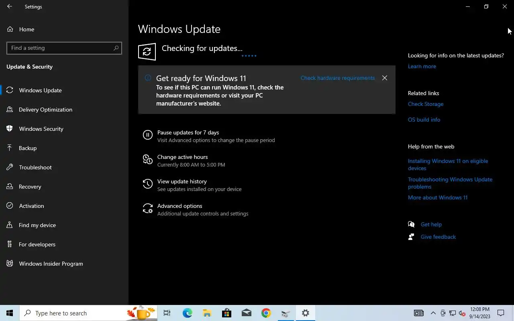Image resolution: width=514 pixels, height=321 pixels.
Task: Launch Microsoft Edge from taskbar
Action: 187,313
